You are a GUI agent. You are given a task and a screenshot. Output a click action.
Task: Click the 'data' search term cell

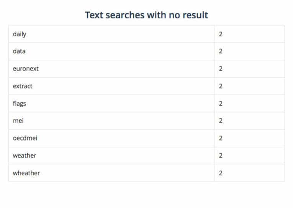click(x=19, y=51)
